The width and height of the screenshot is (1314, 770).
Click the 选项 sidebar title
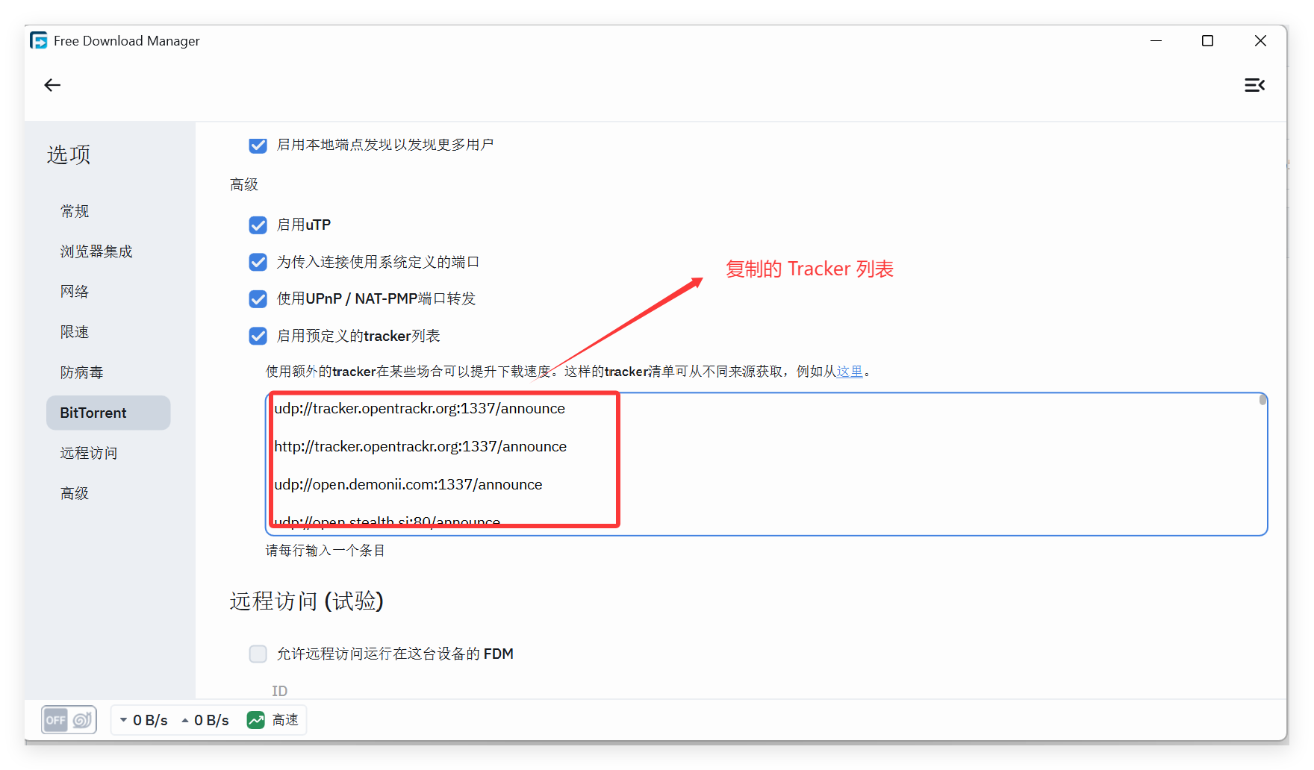[69, 154]
